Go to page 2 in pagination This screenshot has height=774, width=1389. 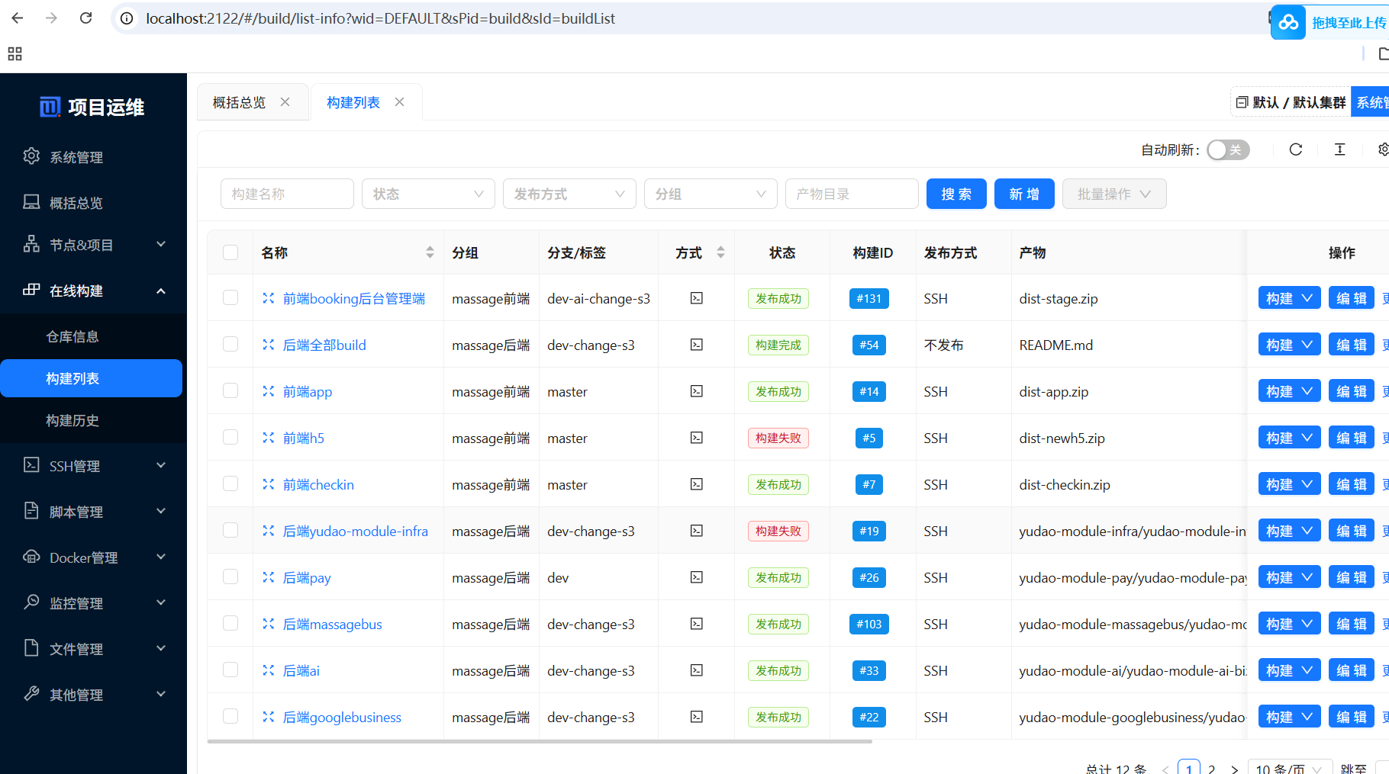pyautogui.click(x=1211, y=769)
